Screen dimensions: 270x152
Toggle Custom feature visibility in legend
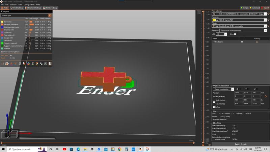pyautogui.click(x=7, y=49)
